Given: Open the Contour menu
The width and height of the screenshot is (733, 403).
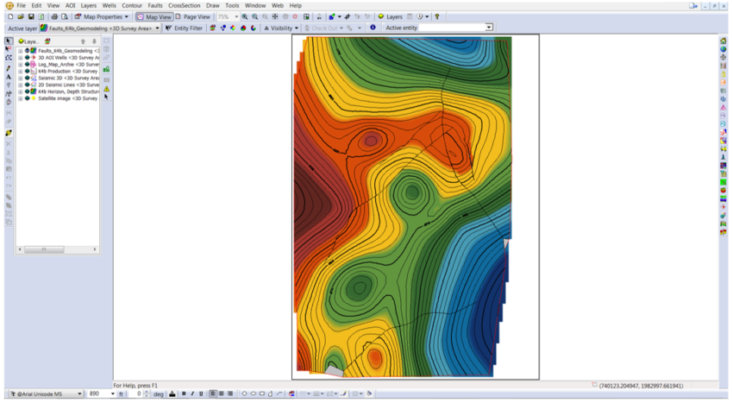Looking at the screenshot, I should [132, 6].
